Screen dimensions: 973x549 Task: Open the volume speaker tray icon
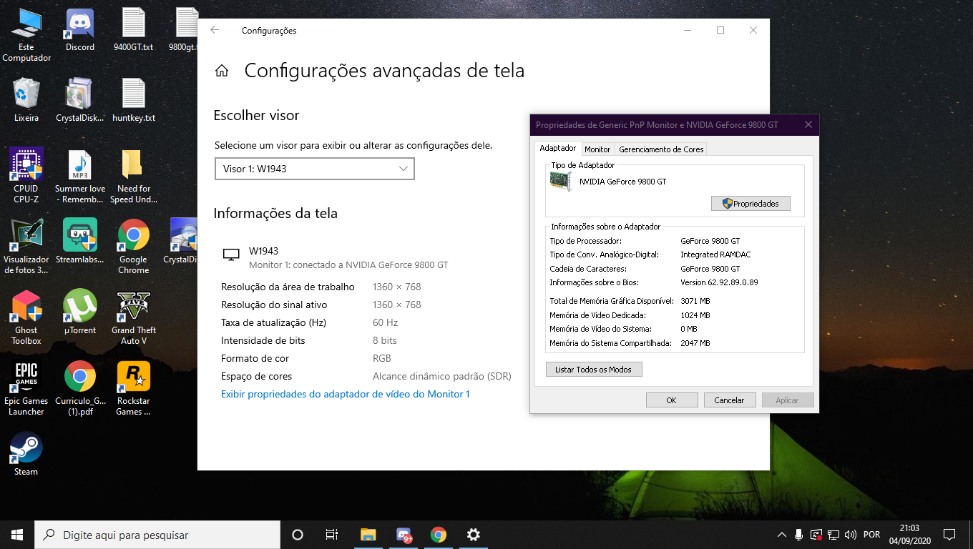pyautogui.click(x=851, y=535)
